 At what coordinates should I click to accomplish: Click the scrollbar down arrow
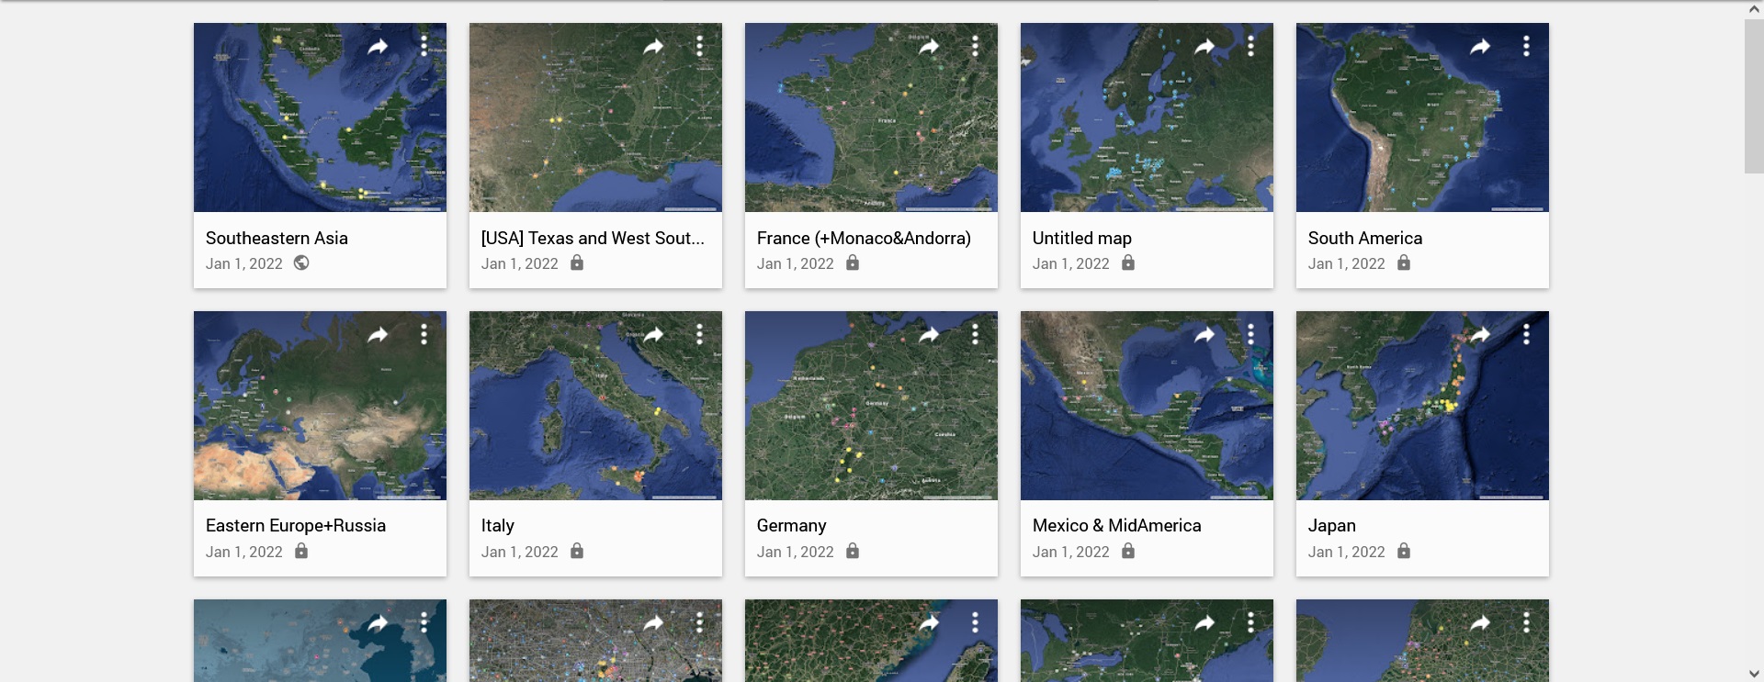[1754, 674]
